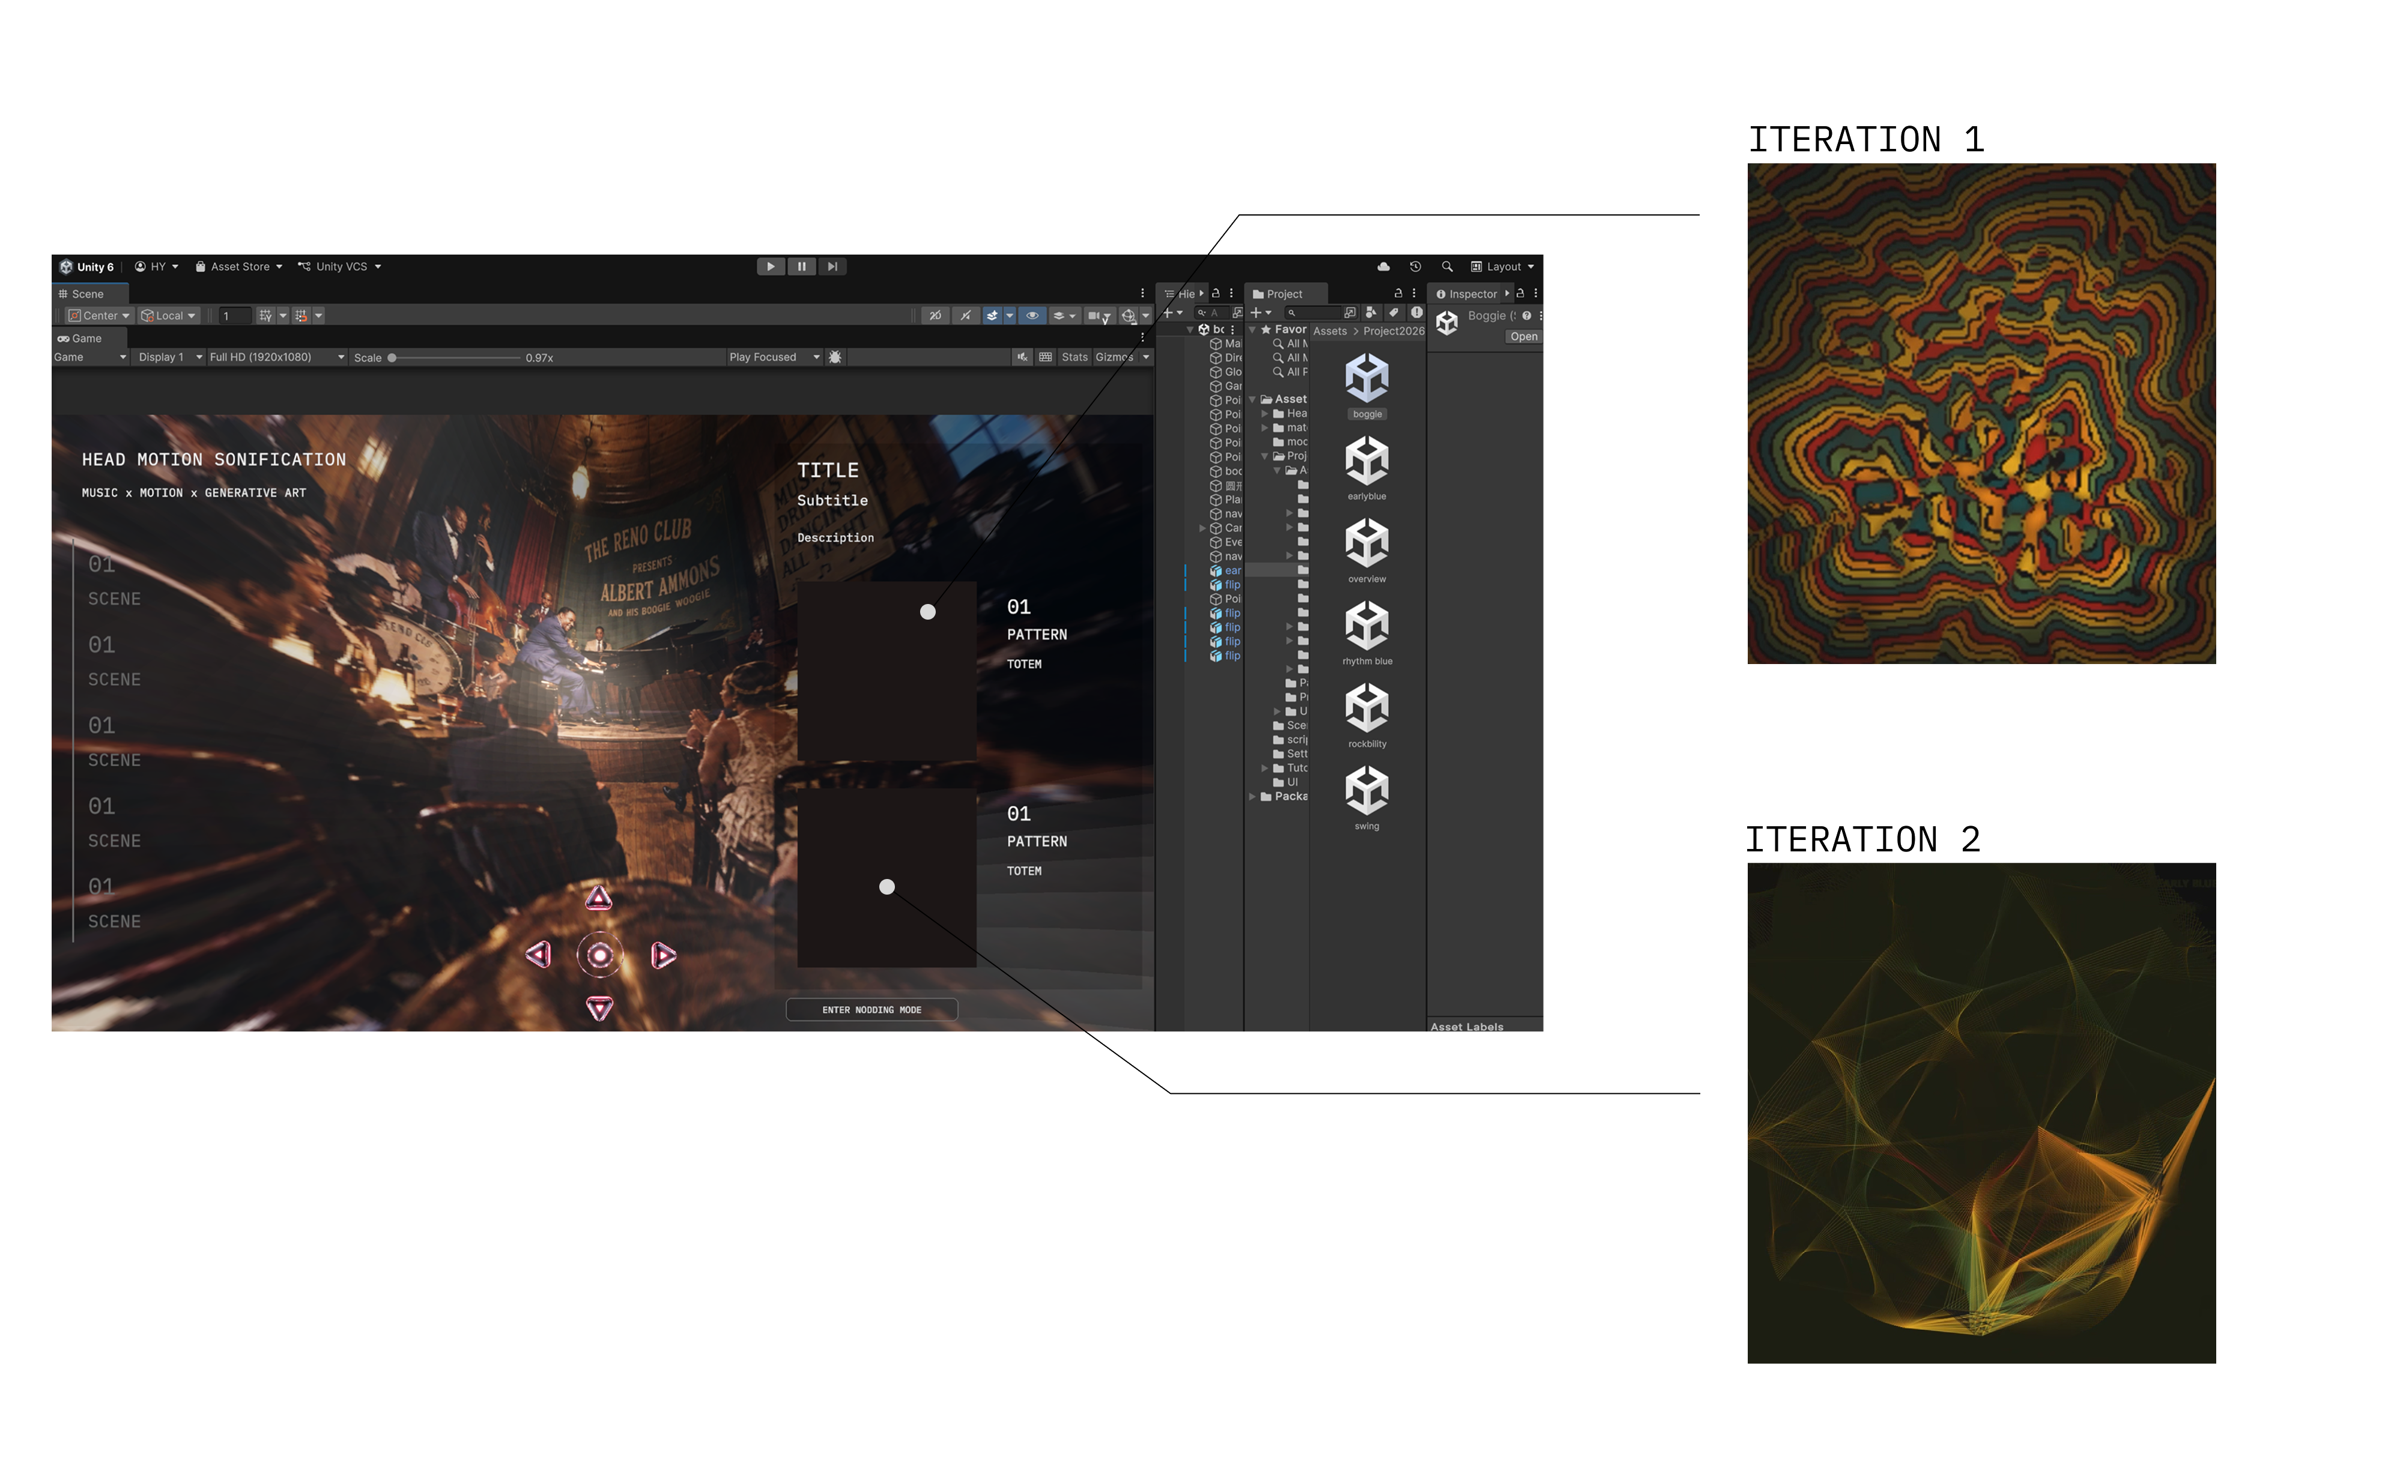Open the scene Gizmos sphere icon
The width and height of the screenshot is (2388, 1471).
1129,315
